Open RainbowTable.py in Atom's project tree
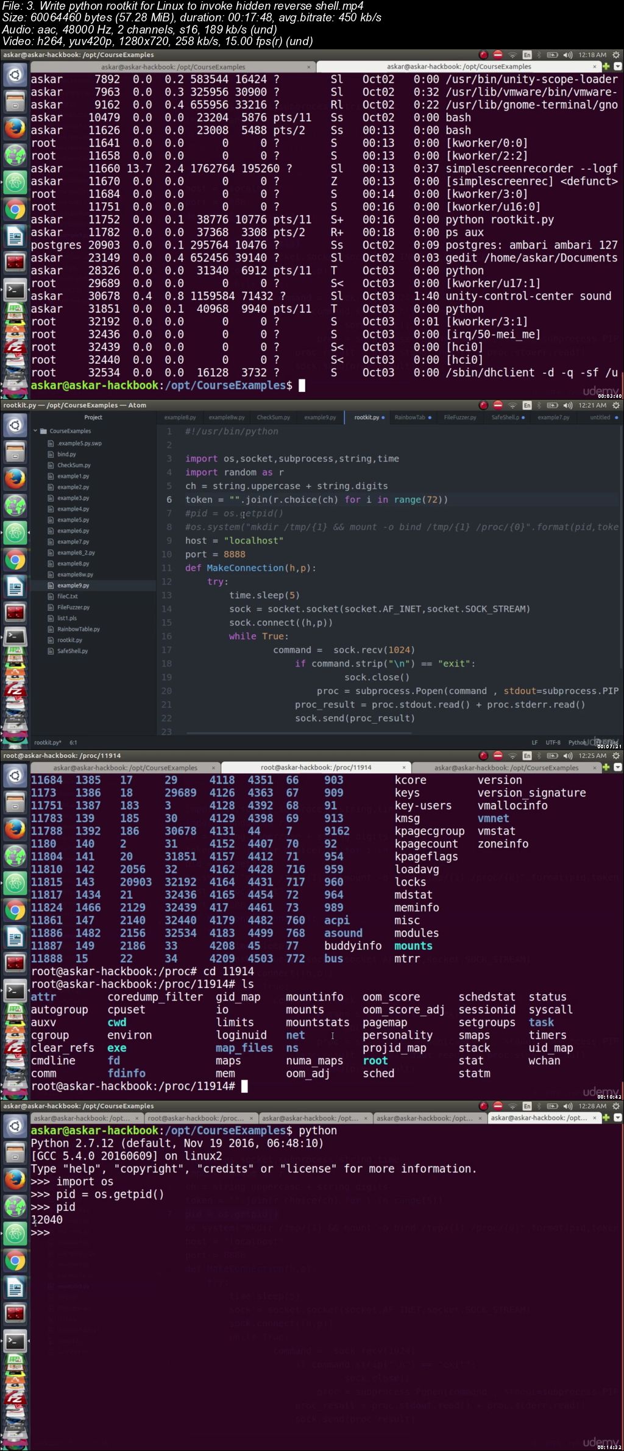The image size is (624, 1451). (x=78, y=629)
